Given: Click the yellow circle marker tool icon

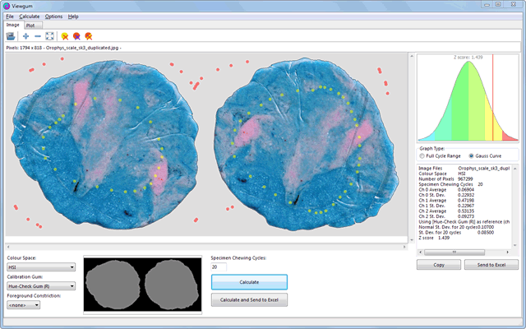Looking at the screenshot, I should (65, 36).
